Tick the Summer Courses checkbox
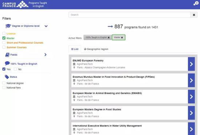 4,47
